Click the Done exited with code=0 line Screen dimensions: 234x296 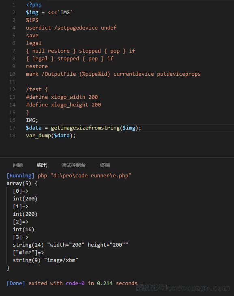tap(72, 283)
